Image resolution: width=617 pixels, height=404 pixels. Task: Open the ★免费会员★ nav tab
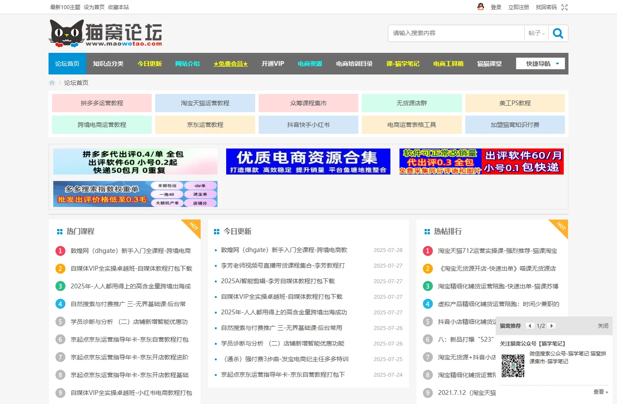point(231,64)
